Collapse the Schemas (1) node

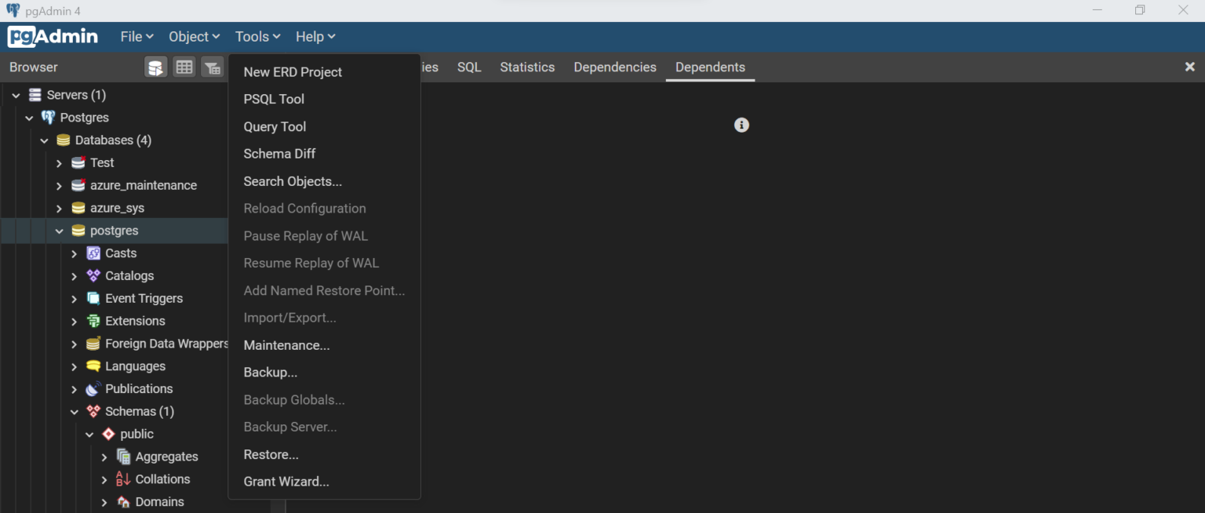[x=74, y=411]
